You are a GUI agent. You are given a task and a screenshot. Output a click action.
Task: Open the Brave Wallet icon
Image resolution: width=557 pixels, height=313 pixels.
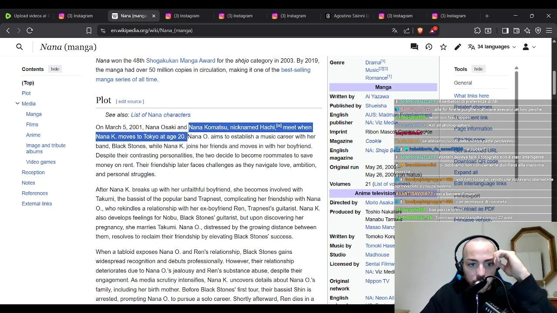(517, 30)
